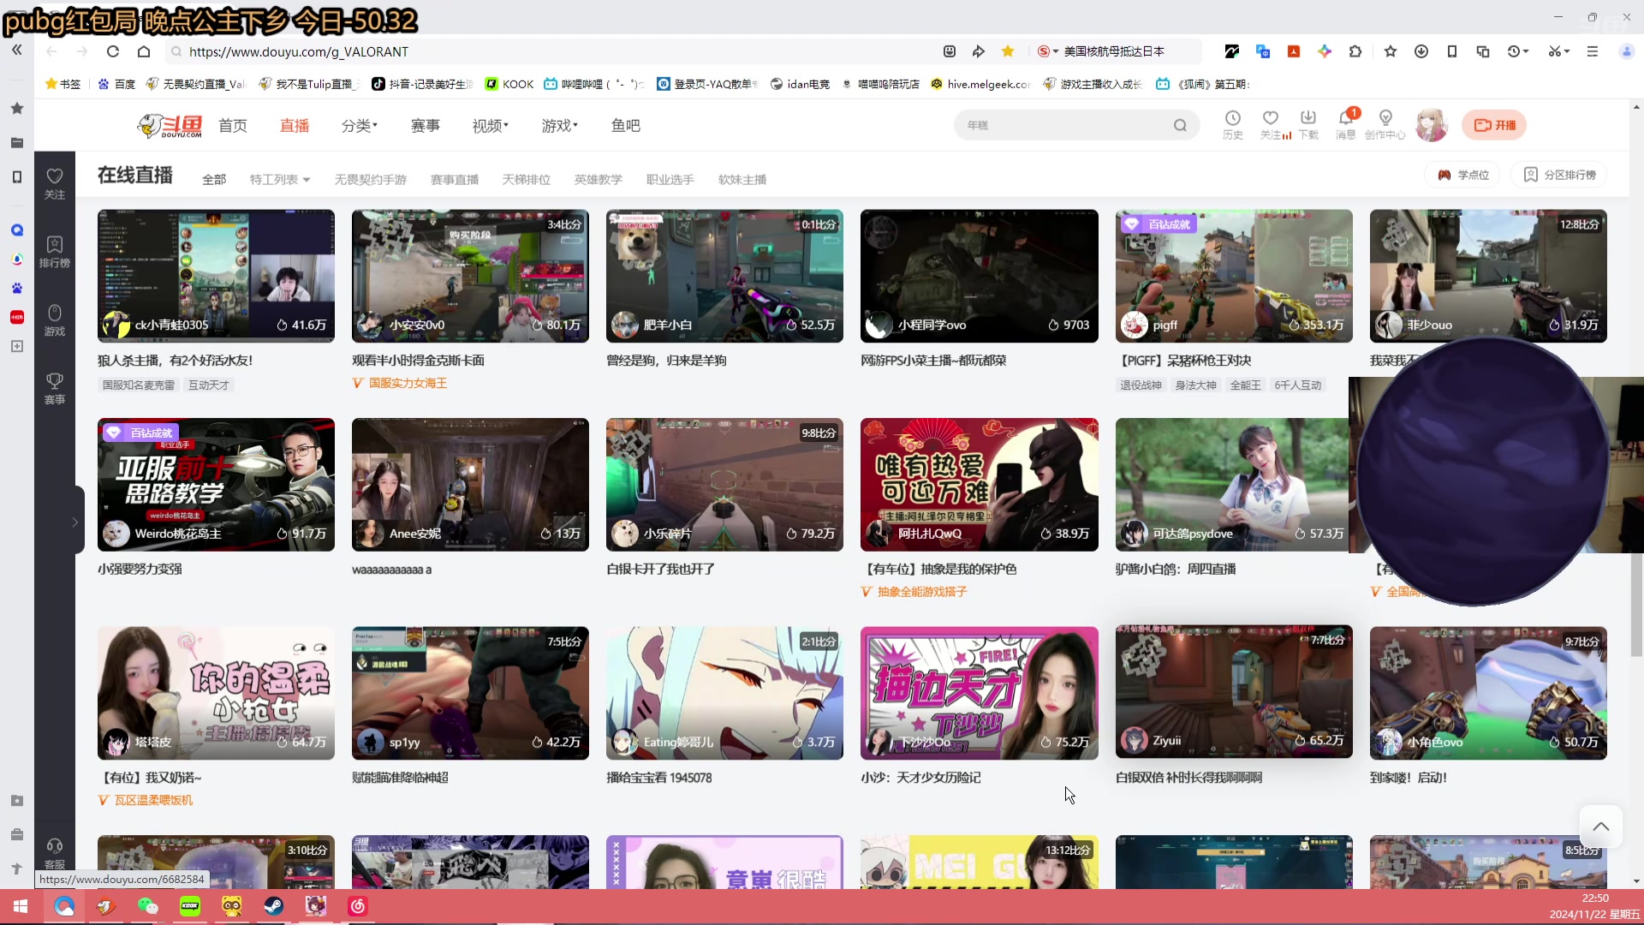Open the 学点位 button
The height and width of the screenshot is (925, 1644).
1463,175
